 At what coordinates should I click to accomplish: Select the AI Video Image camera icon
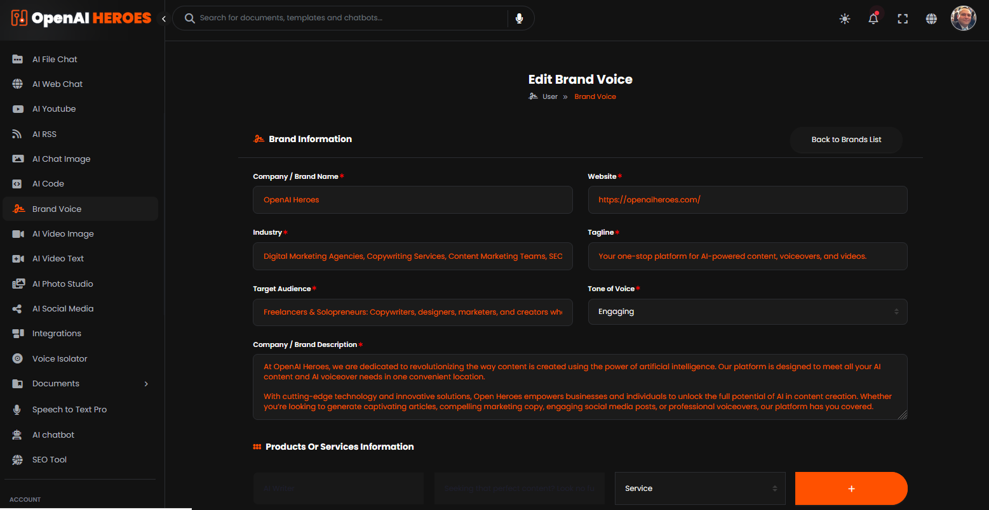[18, 234]
